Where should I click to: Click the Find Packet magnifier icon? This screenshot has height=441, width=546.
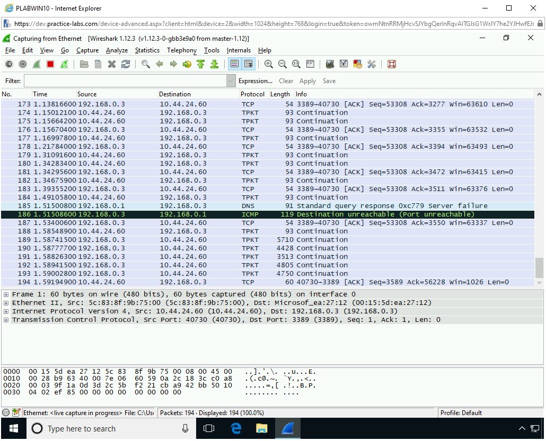[145, 64]
